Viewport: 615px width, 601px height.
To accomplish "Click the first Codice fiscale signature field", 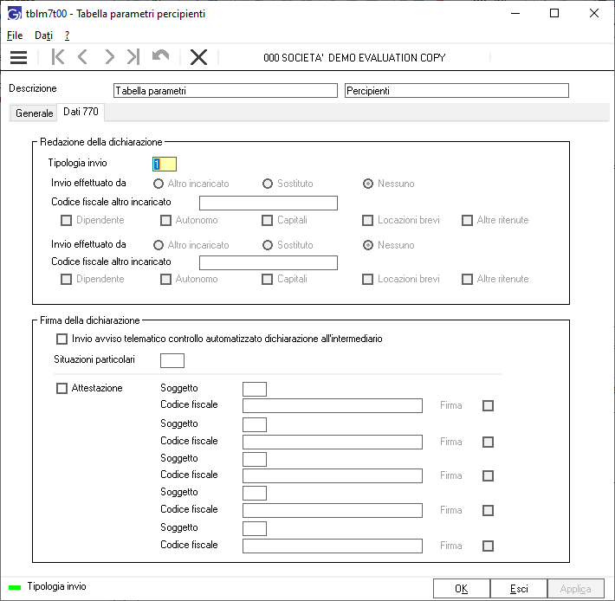I will coord(333,406).
